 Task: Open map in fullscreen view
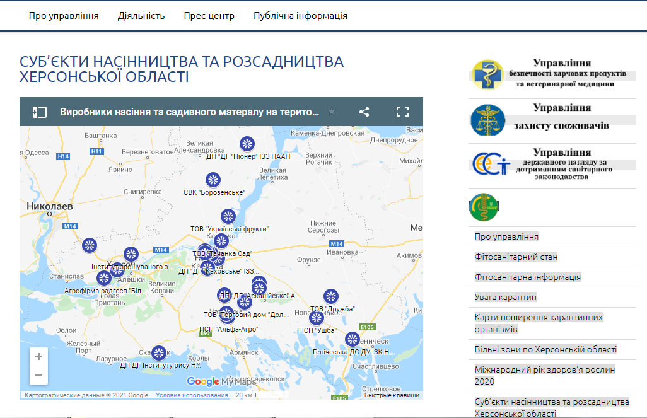coord(402,112)
